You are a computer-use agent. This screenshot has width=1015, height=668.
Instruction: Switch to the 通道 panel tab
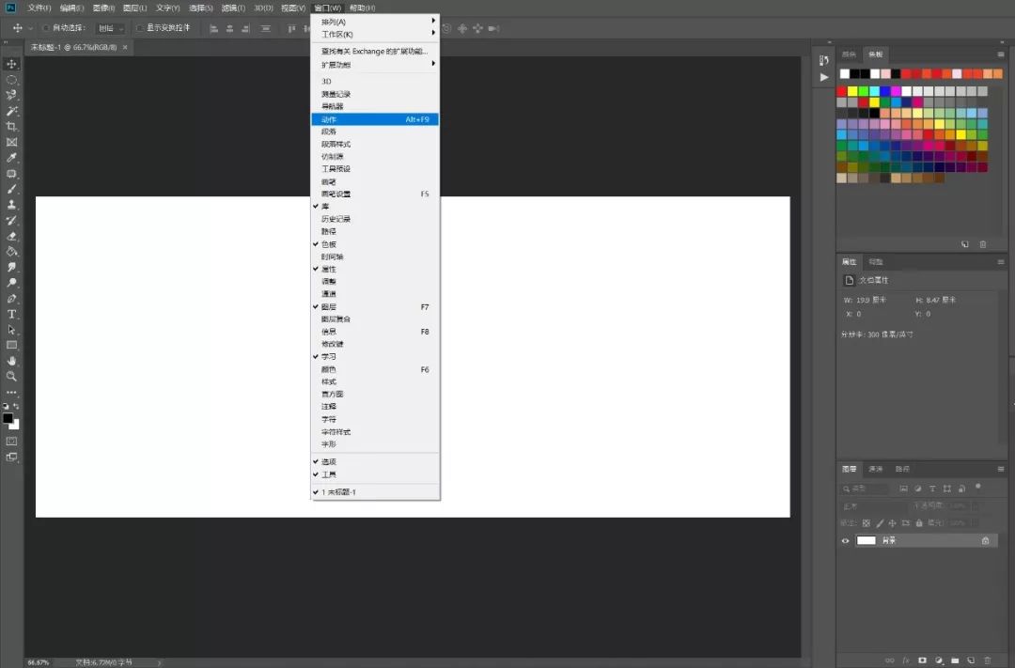coord(876,469)
